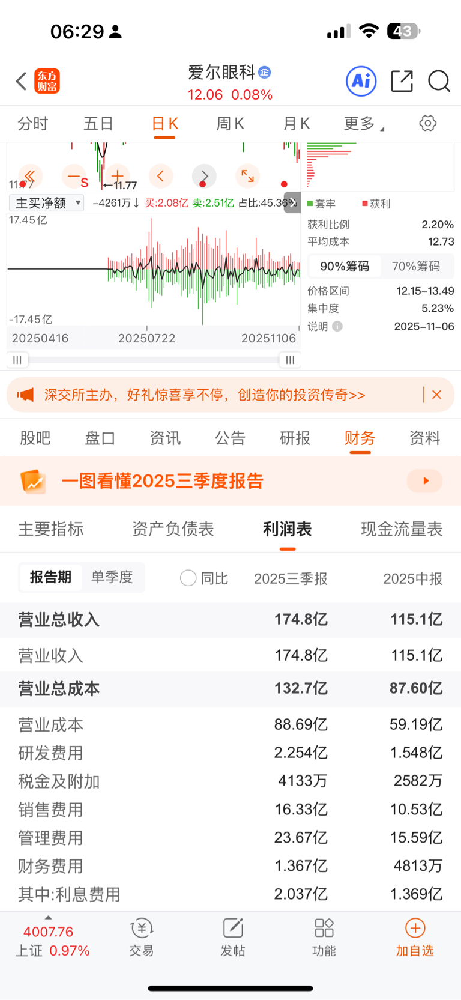This screenshot has width=461, height=1000.
Task: Open 主买净额 indicator dropdown
Action: coord(46,203)
